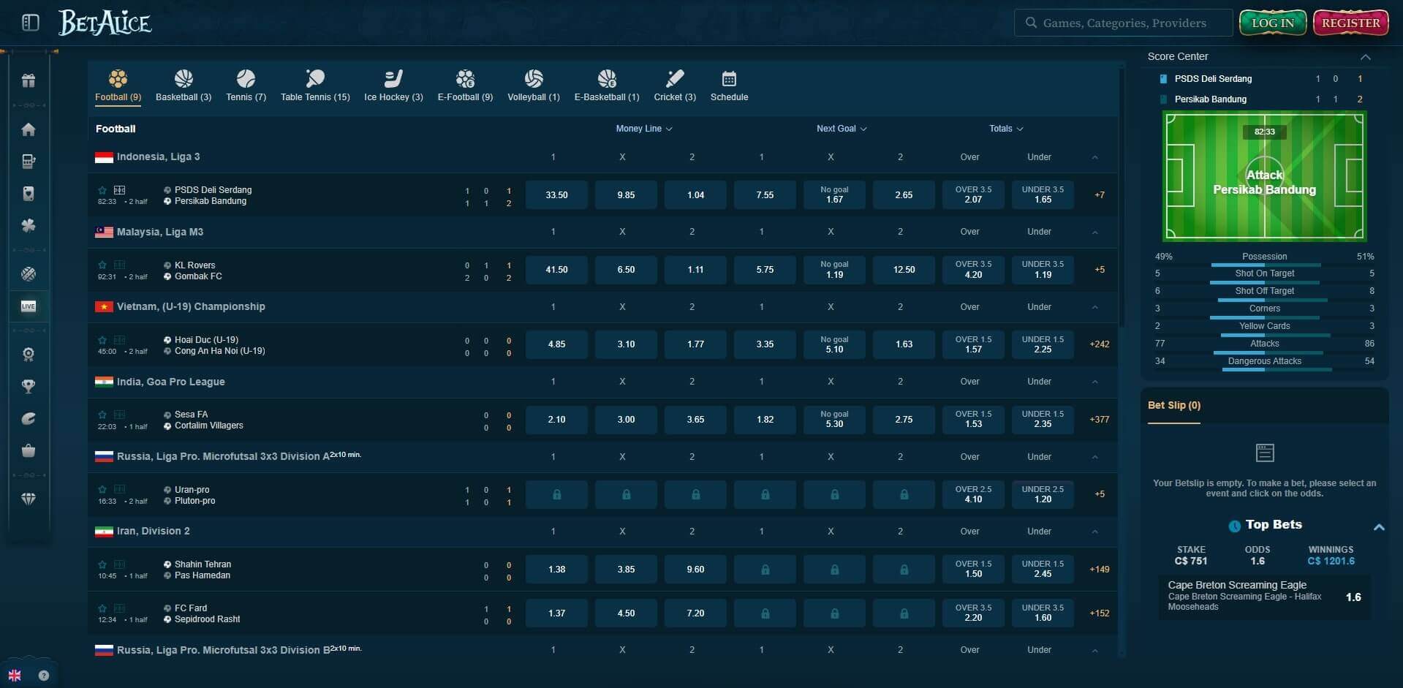Open the Schedule tab

(729, 84)
